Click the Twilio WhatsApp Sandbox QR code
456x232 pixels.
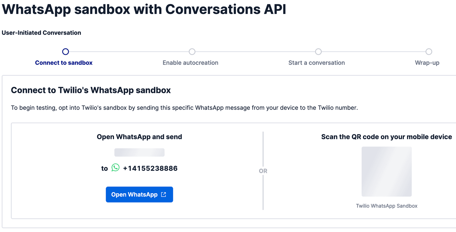[x=386, y=171]
